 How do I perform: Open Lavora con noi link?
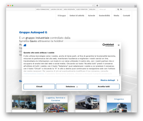click(56, 9)
